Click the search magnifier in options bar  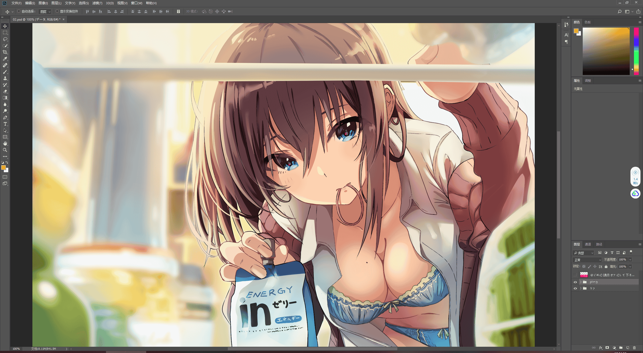tap(619, 12)
